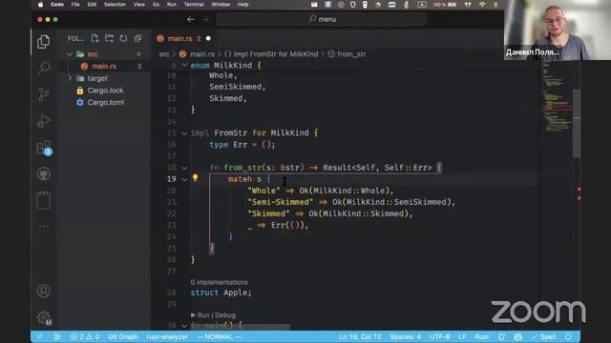Collapse all folders in Explorer
611x343 pixels.
point(137,38)
